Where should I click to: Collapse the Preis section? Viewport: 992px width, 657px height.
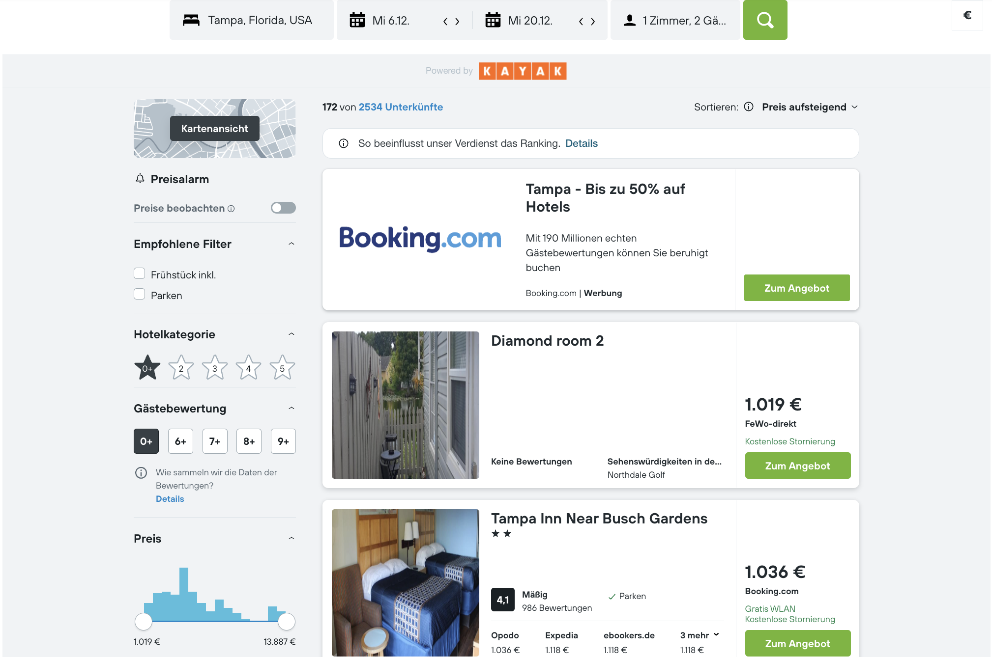(x=292, y=538)
